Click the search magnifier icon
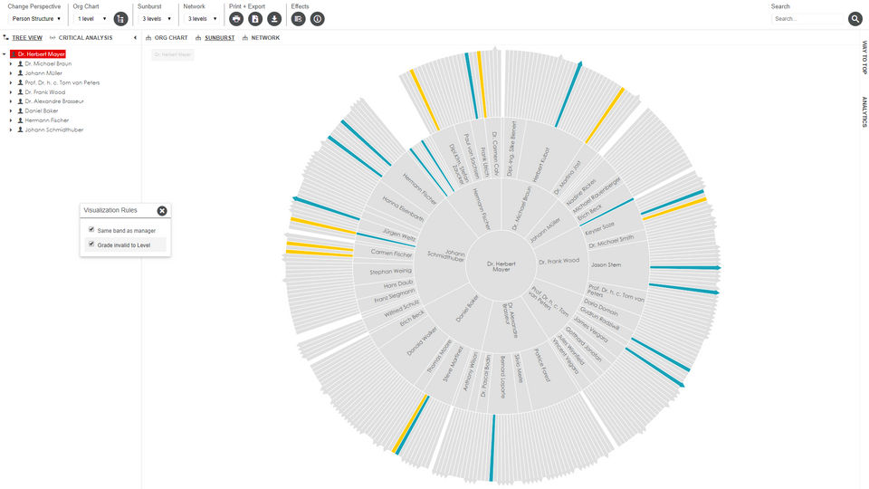Viewport: 869px width, 489px height. tap(855, 18)
